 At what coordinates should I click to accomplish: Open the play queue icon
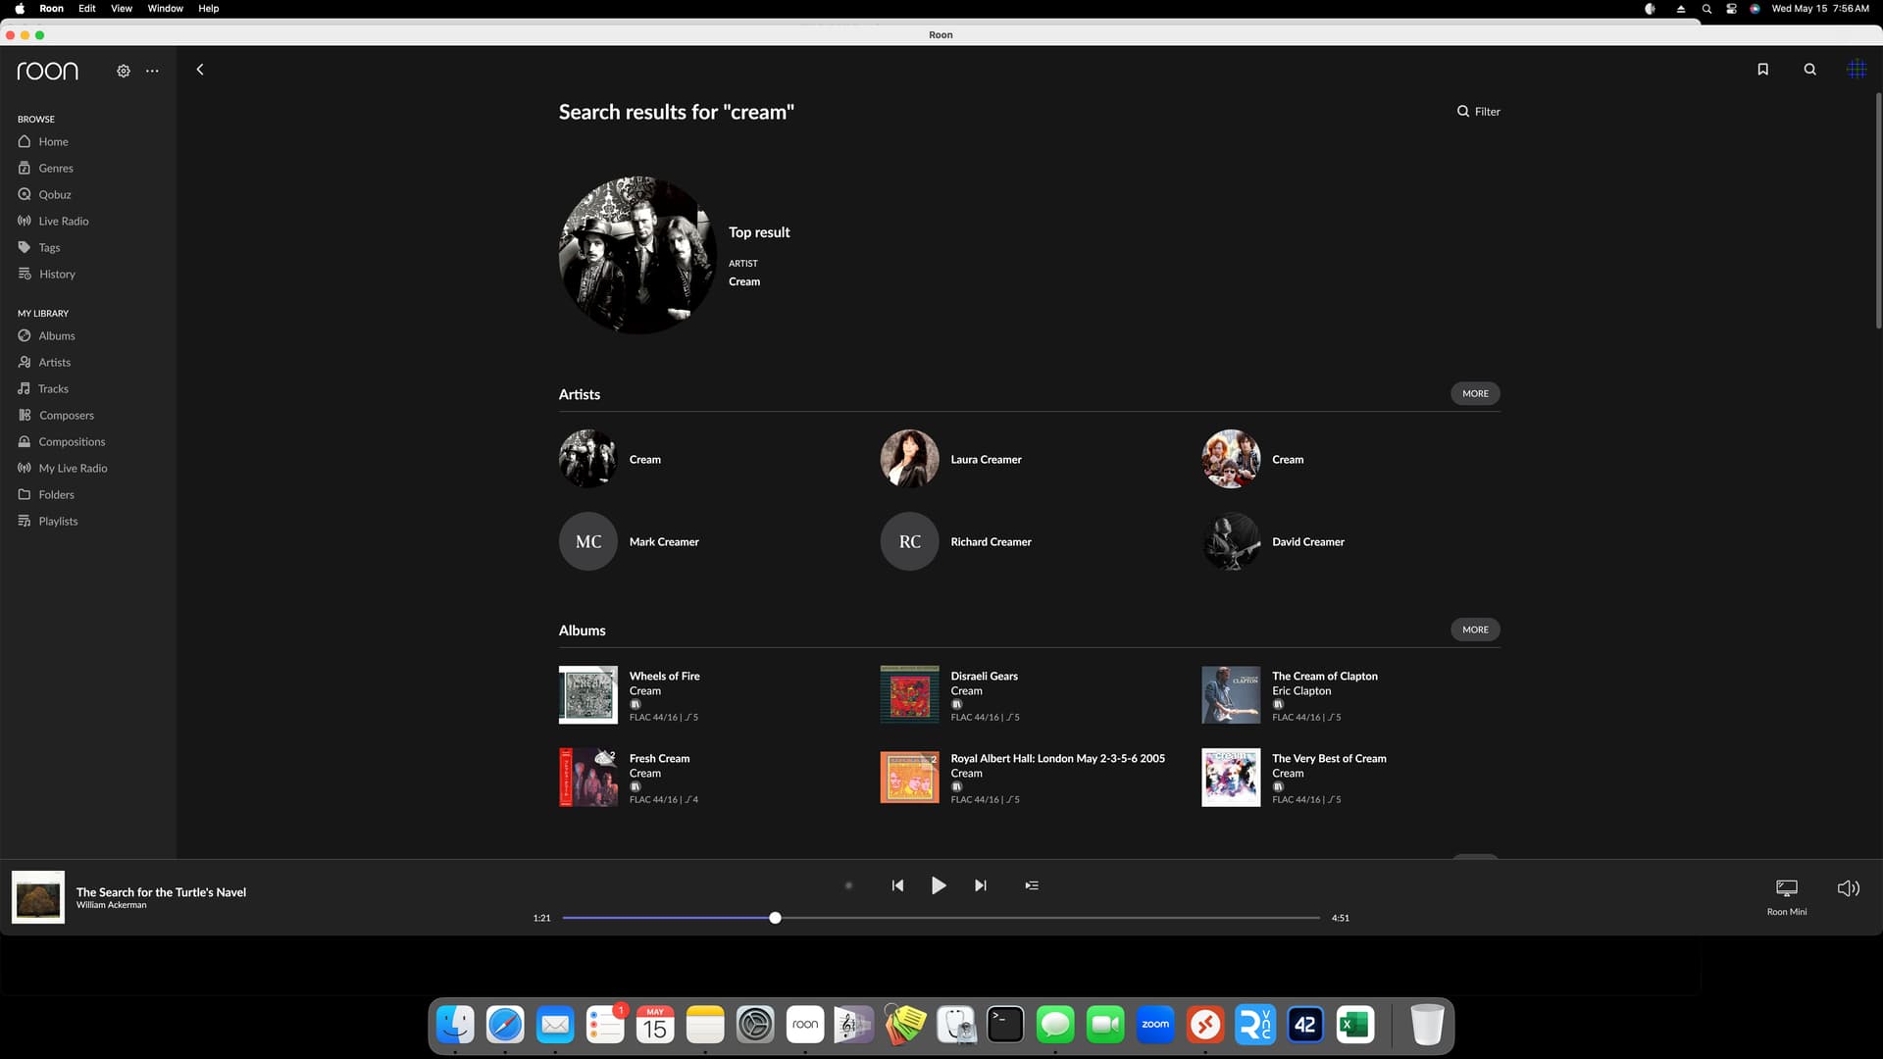click(1032, 885)
